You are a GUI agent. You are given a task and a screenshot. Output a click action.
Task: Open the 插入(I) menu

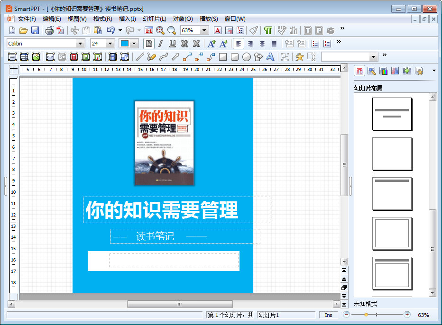(127, 19)
